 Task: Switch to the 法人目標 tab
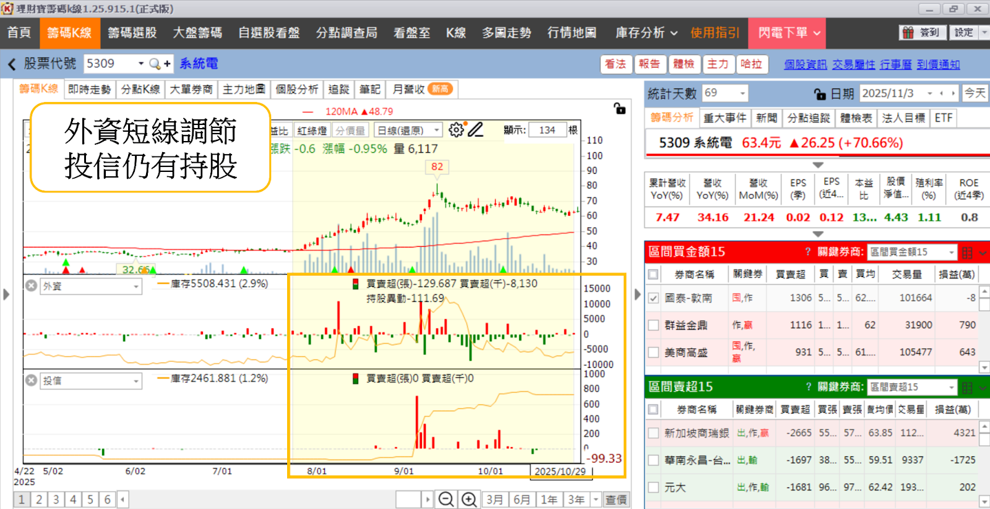coord(903,118)
